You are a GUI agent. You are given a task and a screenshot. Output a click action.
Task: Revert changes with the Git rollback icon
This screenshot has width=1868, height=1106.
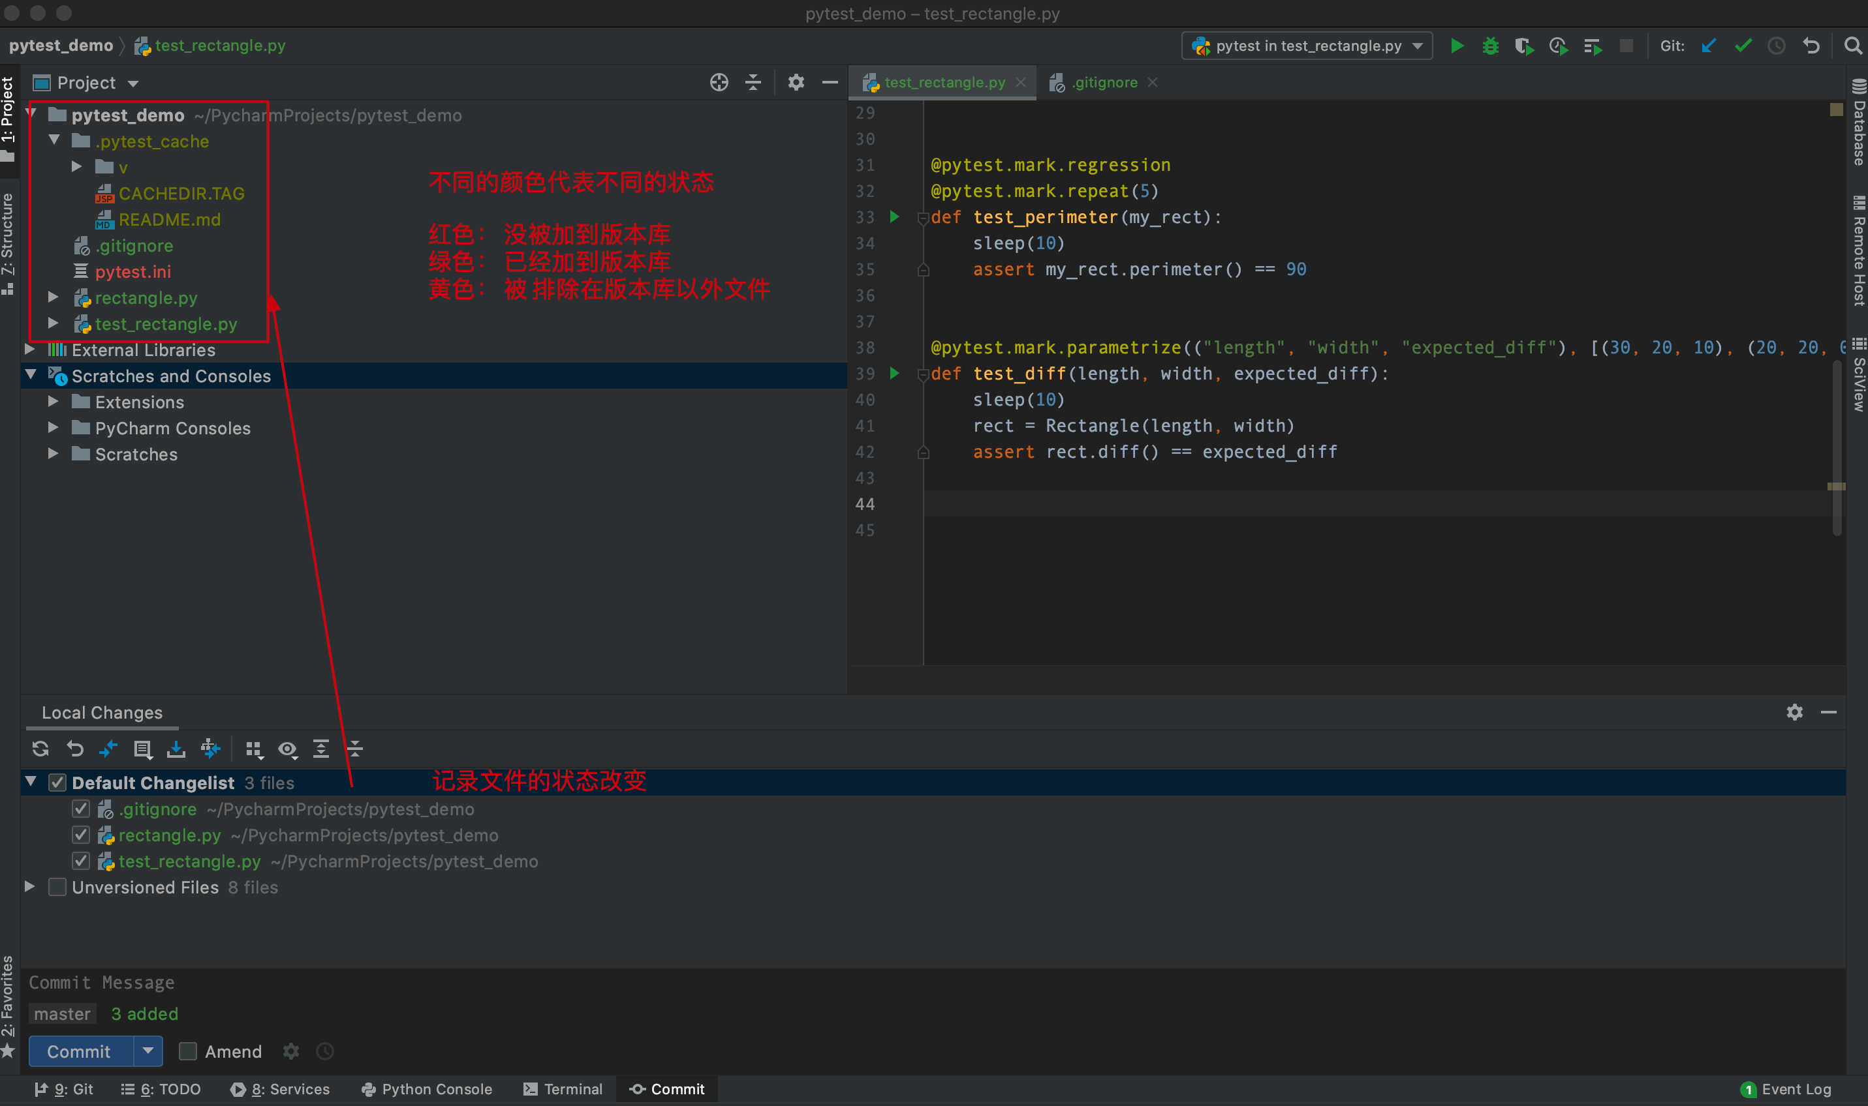point(1811,46)
